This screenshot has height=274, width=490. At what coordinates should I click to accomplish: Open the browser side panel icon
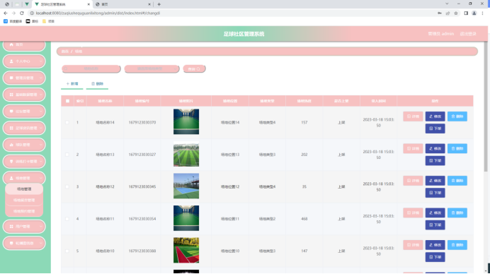(x=466, y=13)
